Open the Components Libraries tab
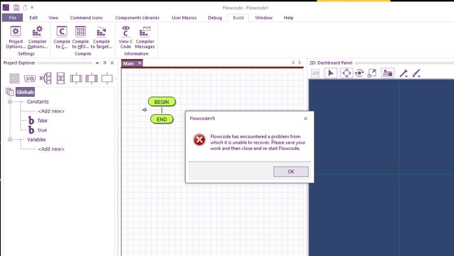 [x=137, y=18]
